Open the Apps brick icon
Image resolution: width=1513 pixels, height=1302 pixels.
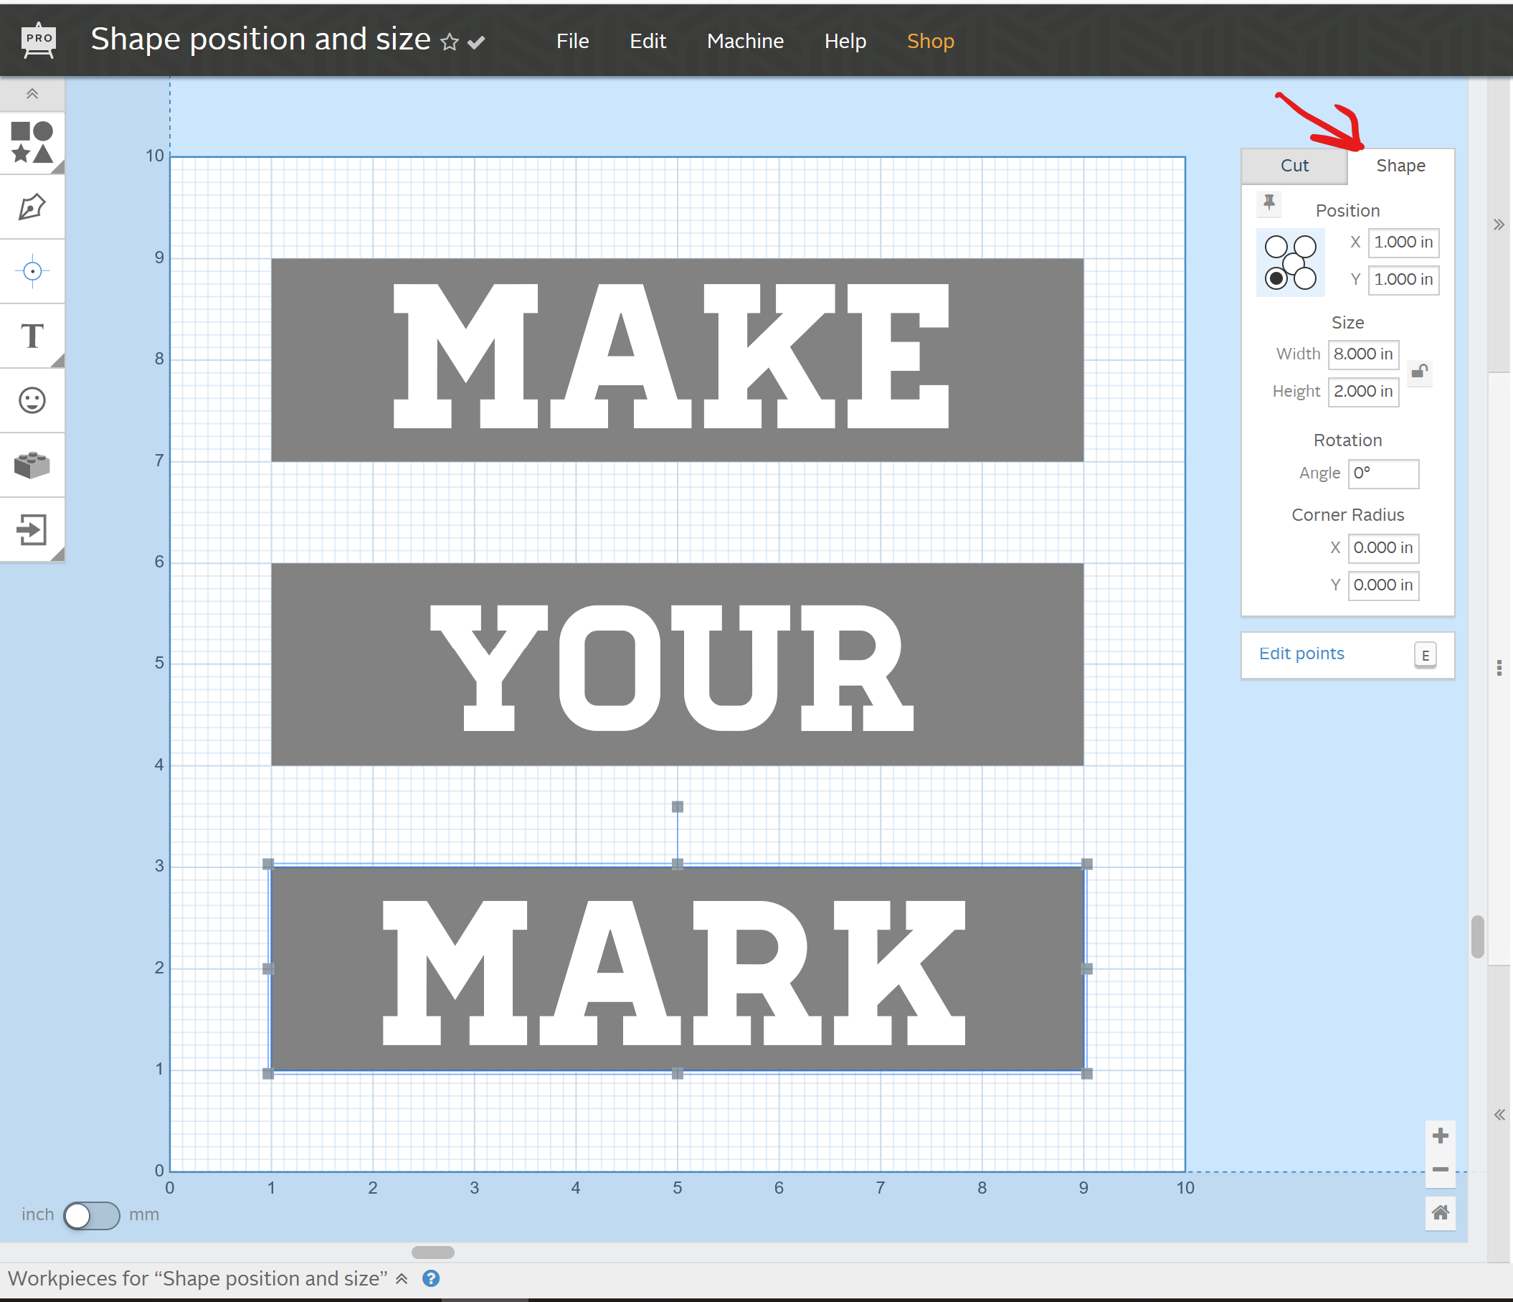click(x=32, y=465)
